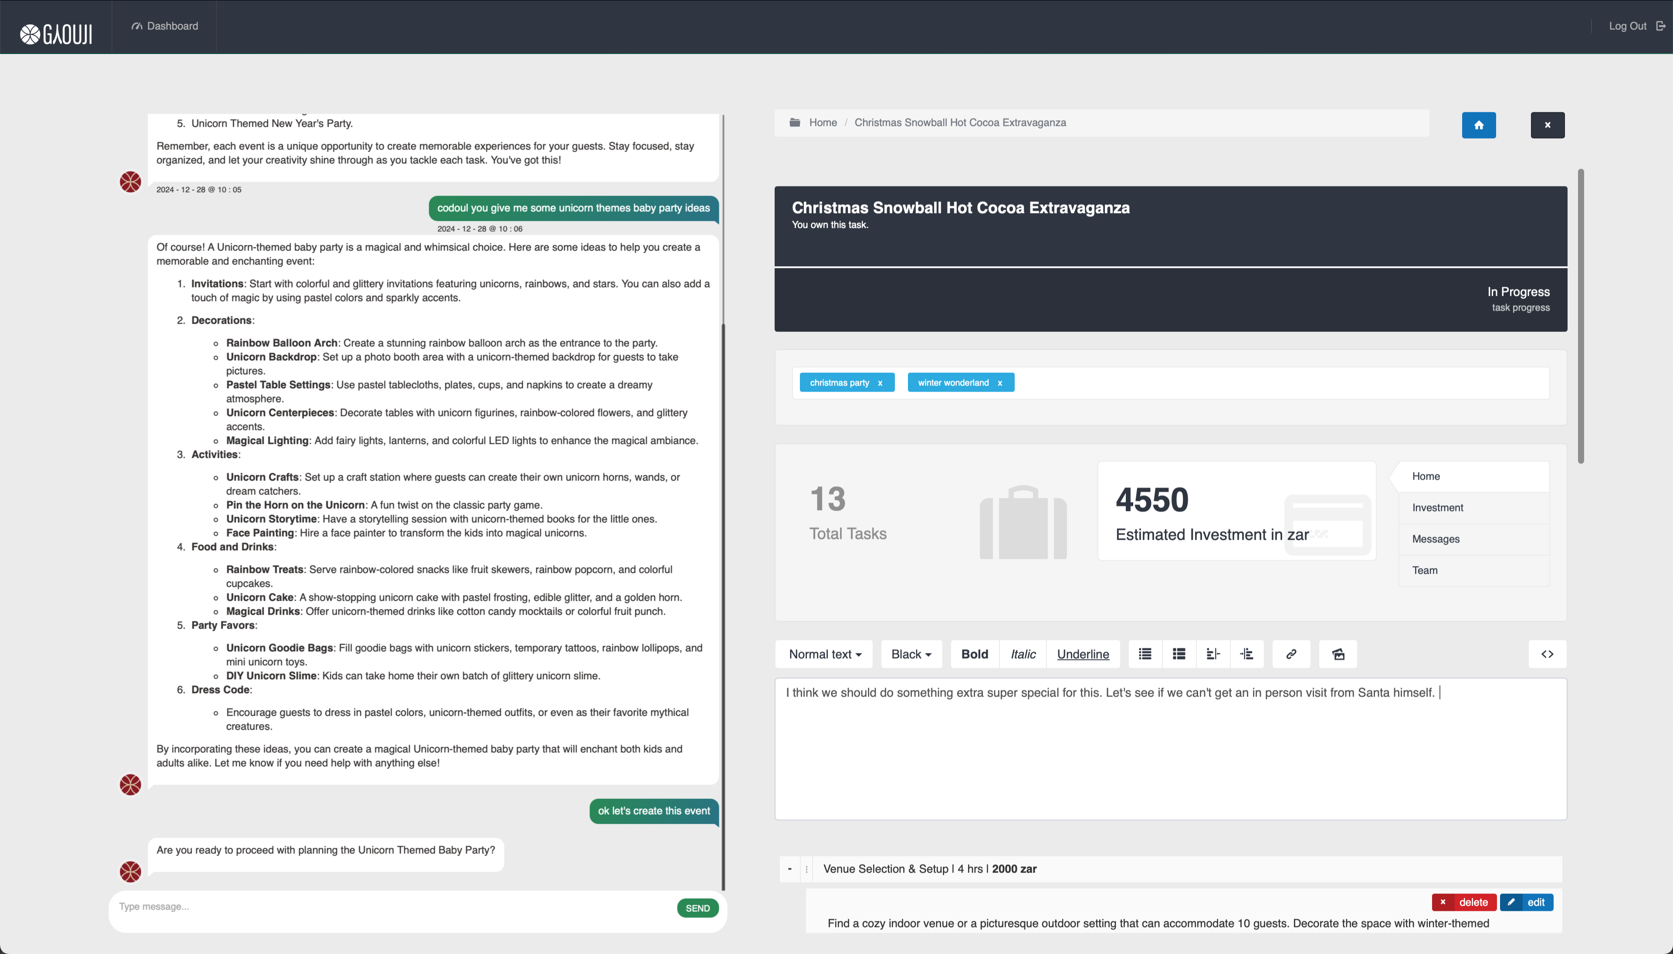Insert an ordered list
The width and height of the screenshot is (1673, 954).
click(1179, 655)
